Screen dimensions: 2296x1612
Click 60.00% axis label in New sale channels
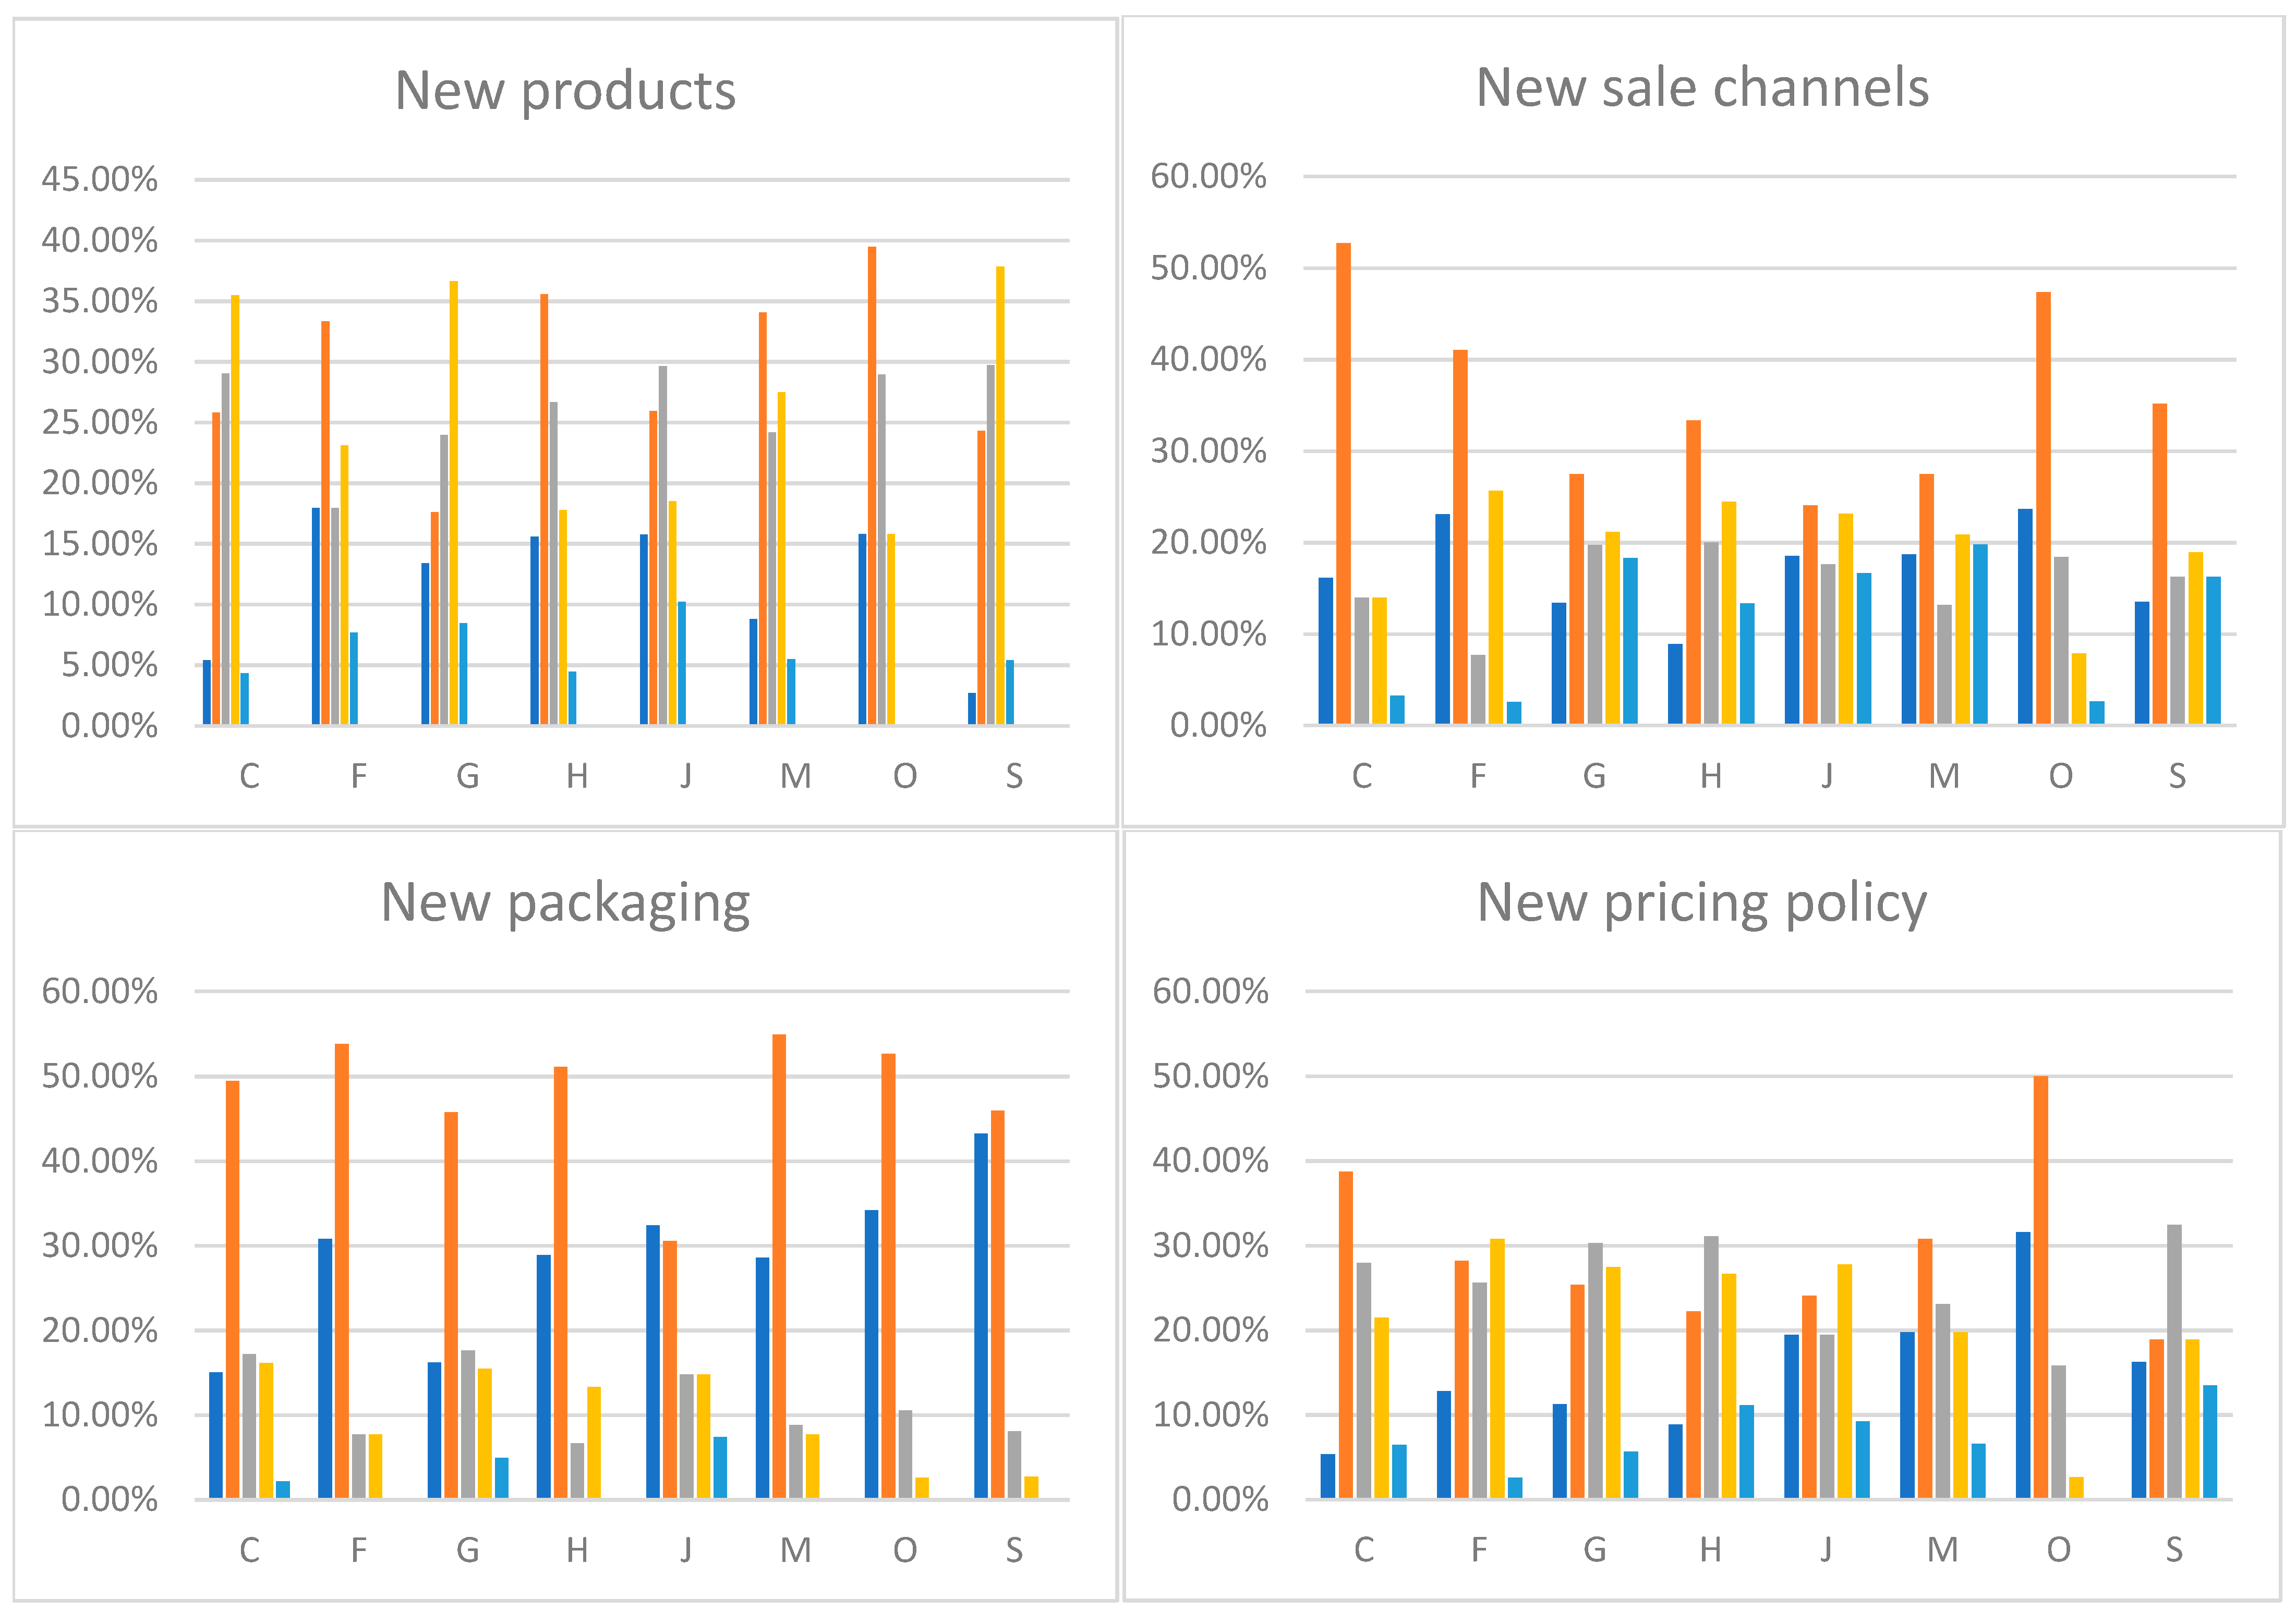click(x=1208, y=177)
